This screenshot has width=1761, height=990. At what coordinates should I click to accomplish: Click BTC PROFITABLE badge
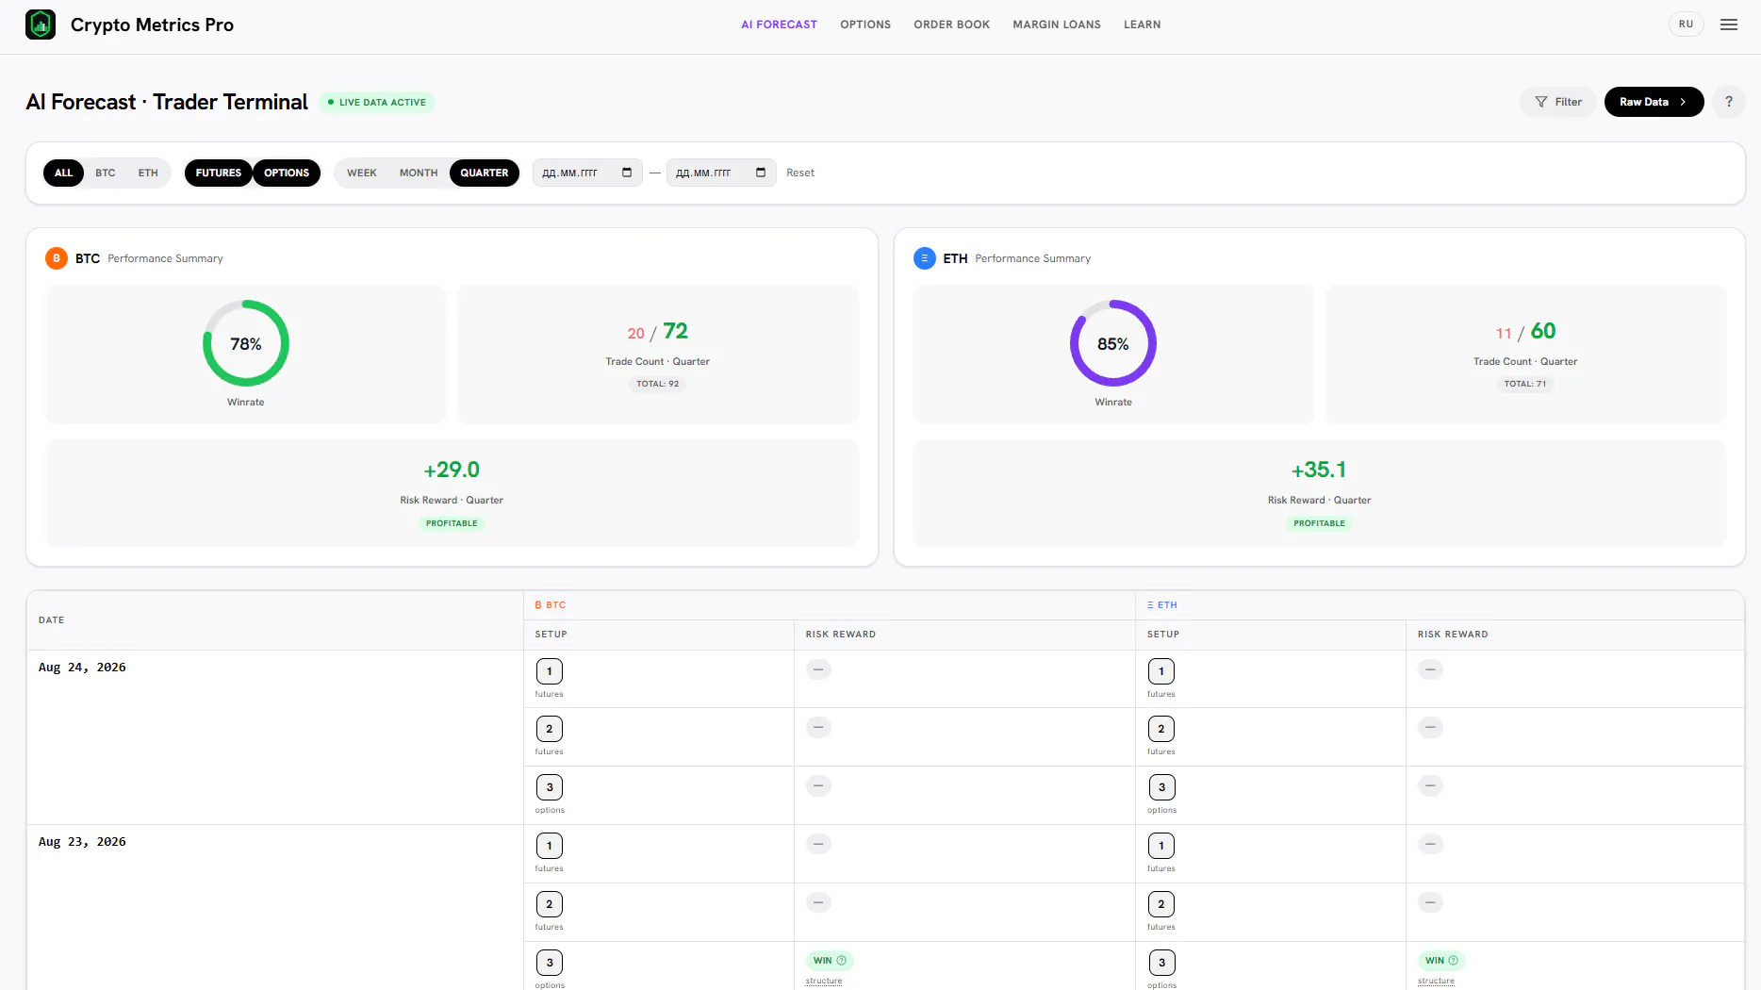coord(452,523)
